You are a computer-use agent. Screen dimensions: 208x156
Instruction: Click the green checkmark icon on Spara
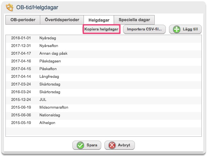(80, 145)
